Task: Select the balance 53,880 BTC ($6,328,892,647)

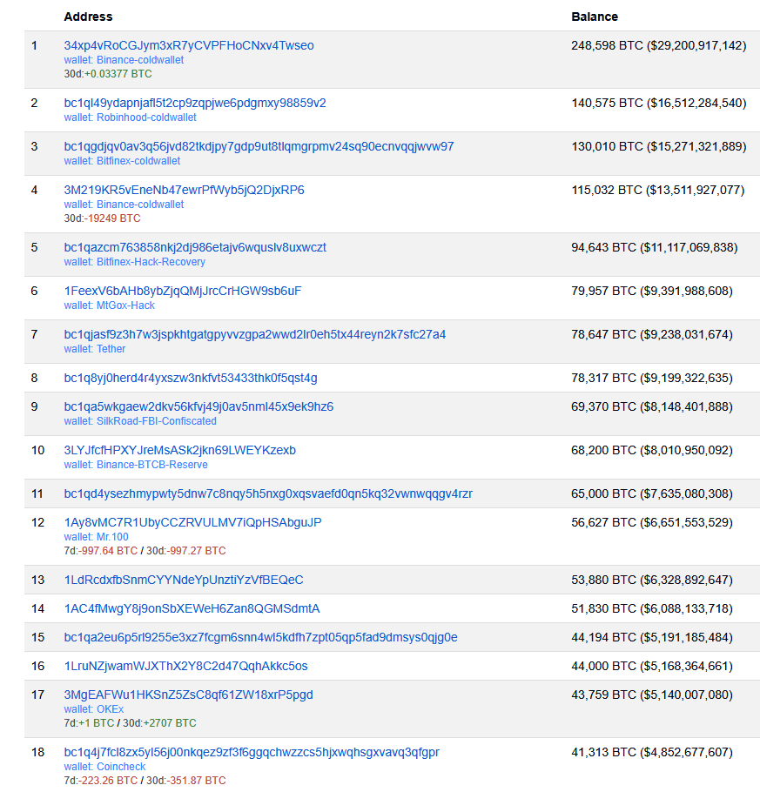Action: [x=652, y=580]
